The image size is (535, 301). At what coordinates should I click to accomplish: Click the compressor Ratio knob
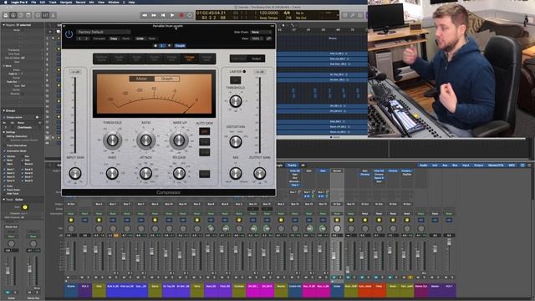coord(145,140)
